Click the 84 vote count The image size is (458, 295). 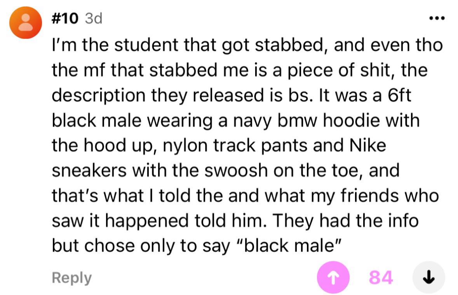coord(380,278)
